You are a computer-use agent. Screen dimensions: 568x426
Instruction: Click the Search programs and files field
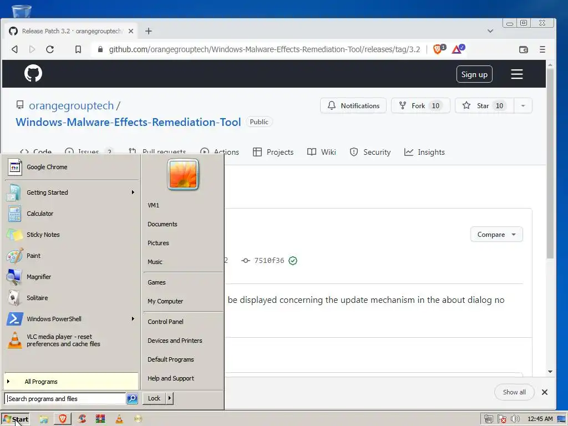point(65,398)
